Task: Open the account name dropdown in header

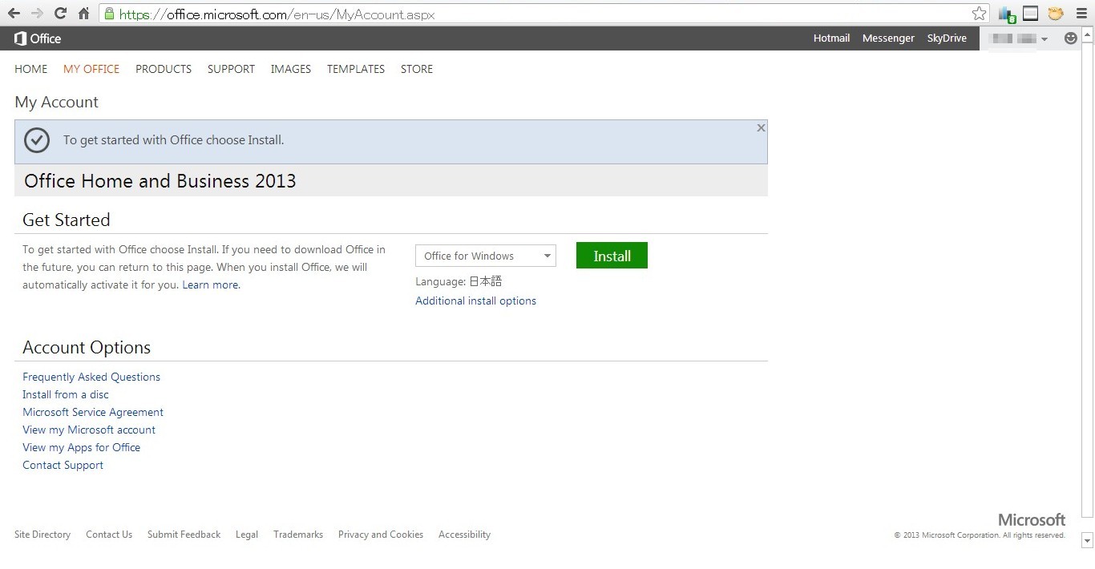Action: pos(1020,38)
